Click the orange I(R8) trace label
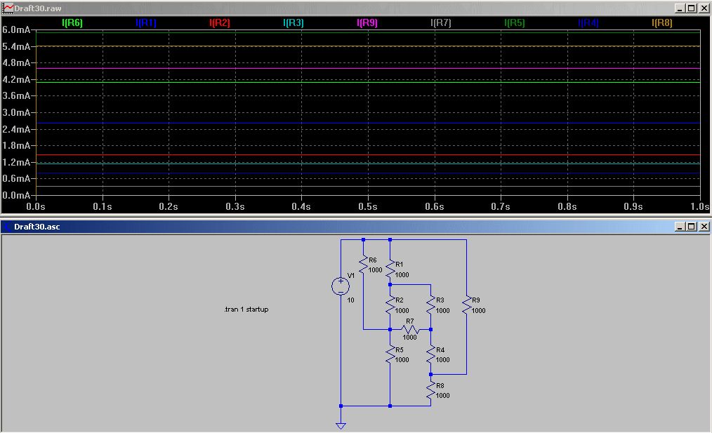This screenshot has height=433, width=712. click(662, 23)
